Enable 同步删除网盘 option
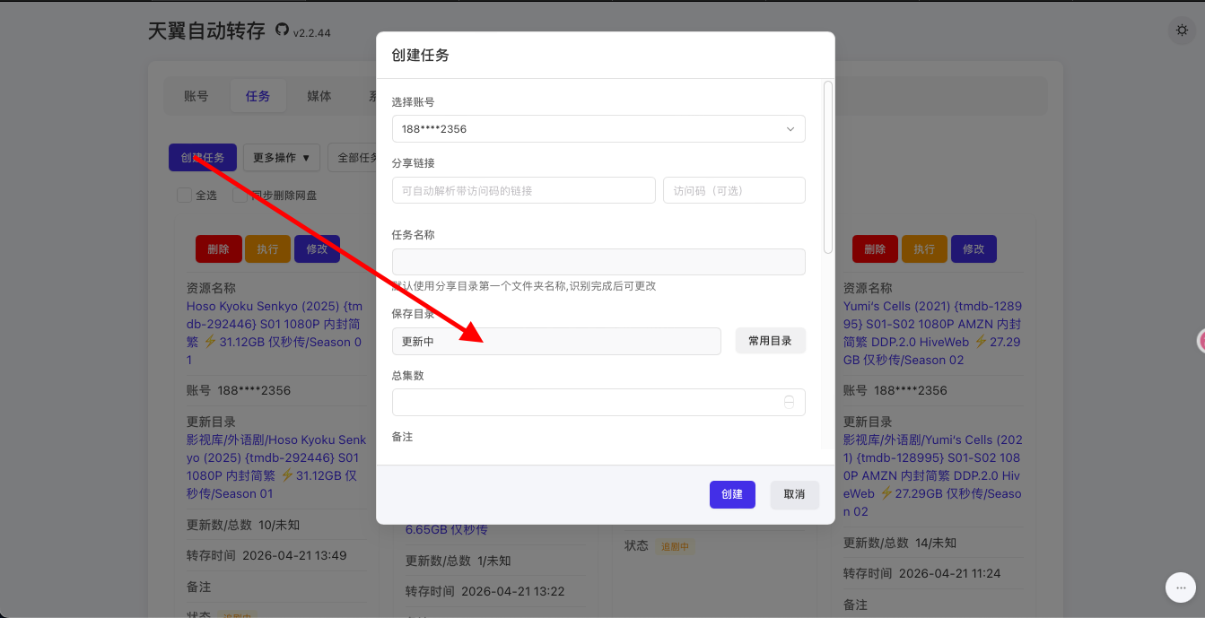1205x618 pixels. click(240, 195)
